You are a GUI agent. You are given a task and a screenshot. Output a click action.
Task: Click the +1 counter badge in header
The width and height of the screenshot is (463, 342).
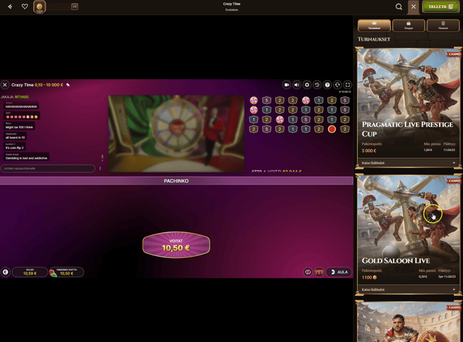click(75, 7)
